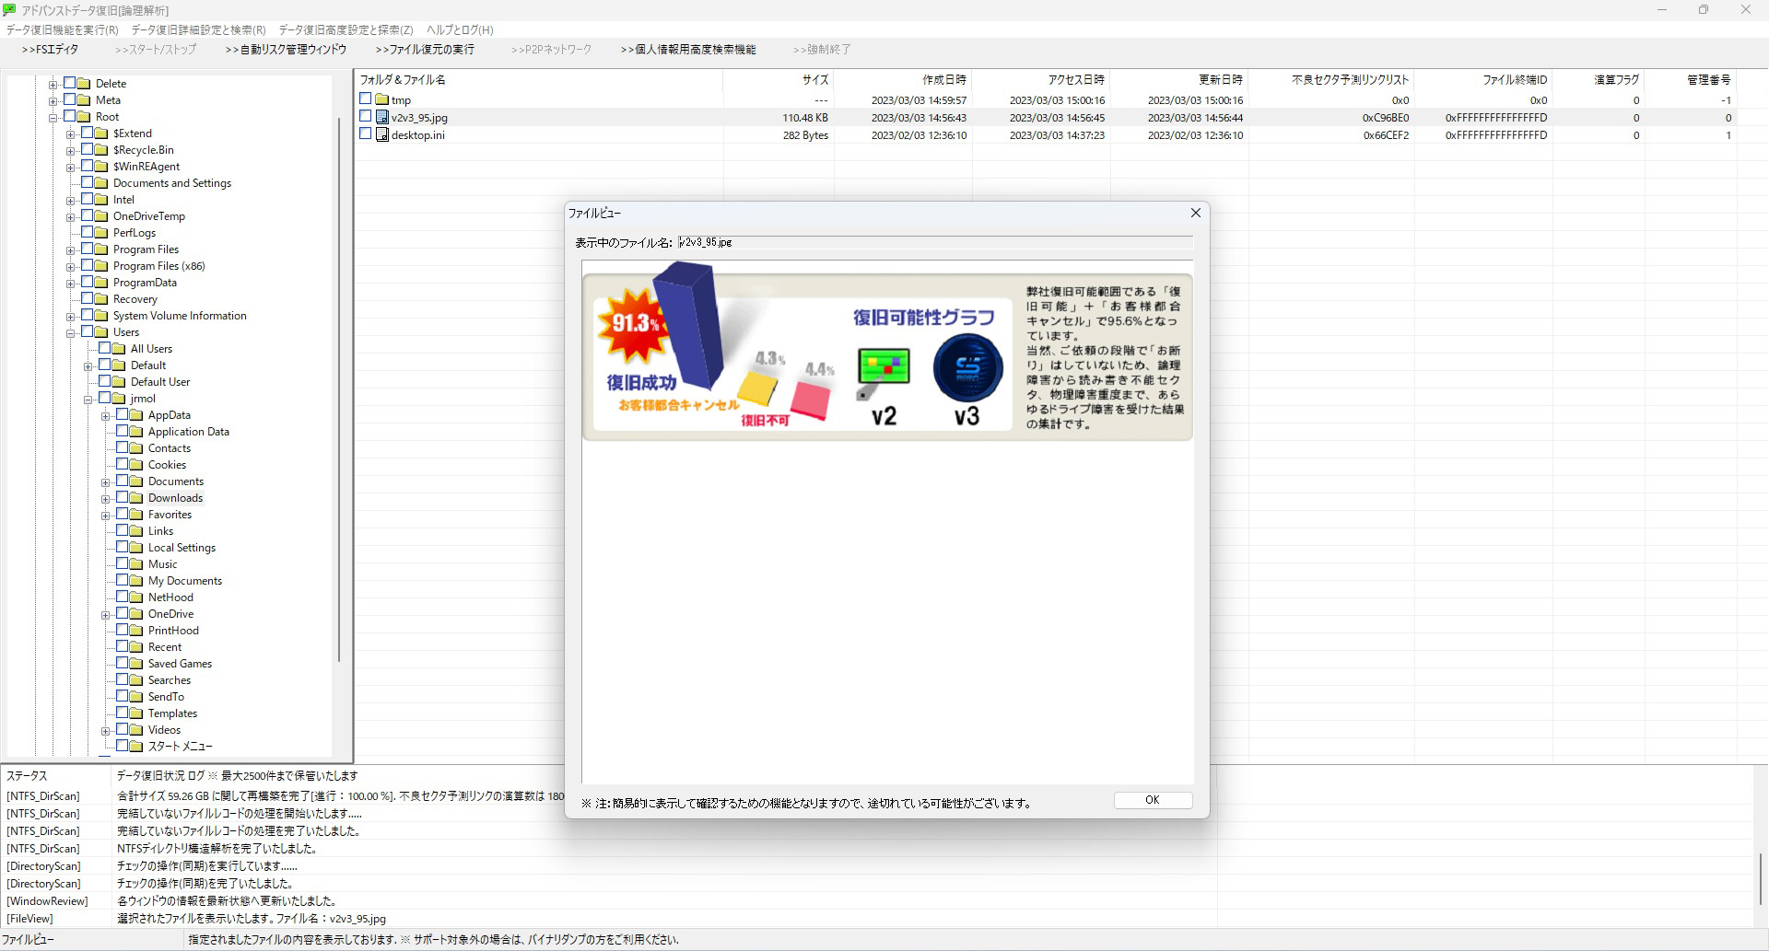Screen dimensions: 1769x951
Task: Click the v2v3_95.jpg image file icon
Action: coord(382,118)
